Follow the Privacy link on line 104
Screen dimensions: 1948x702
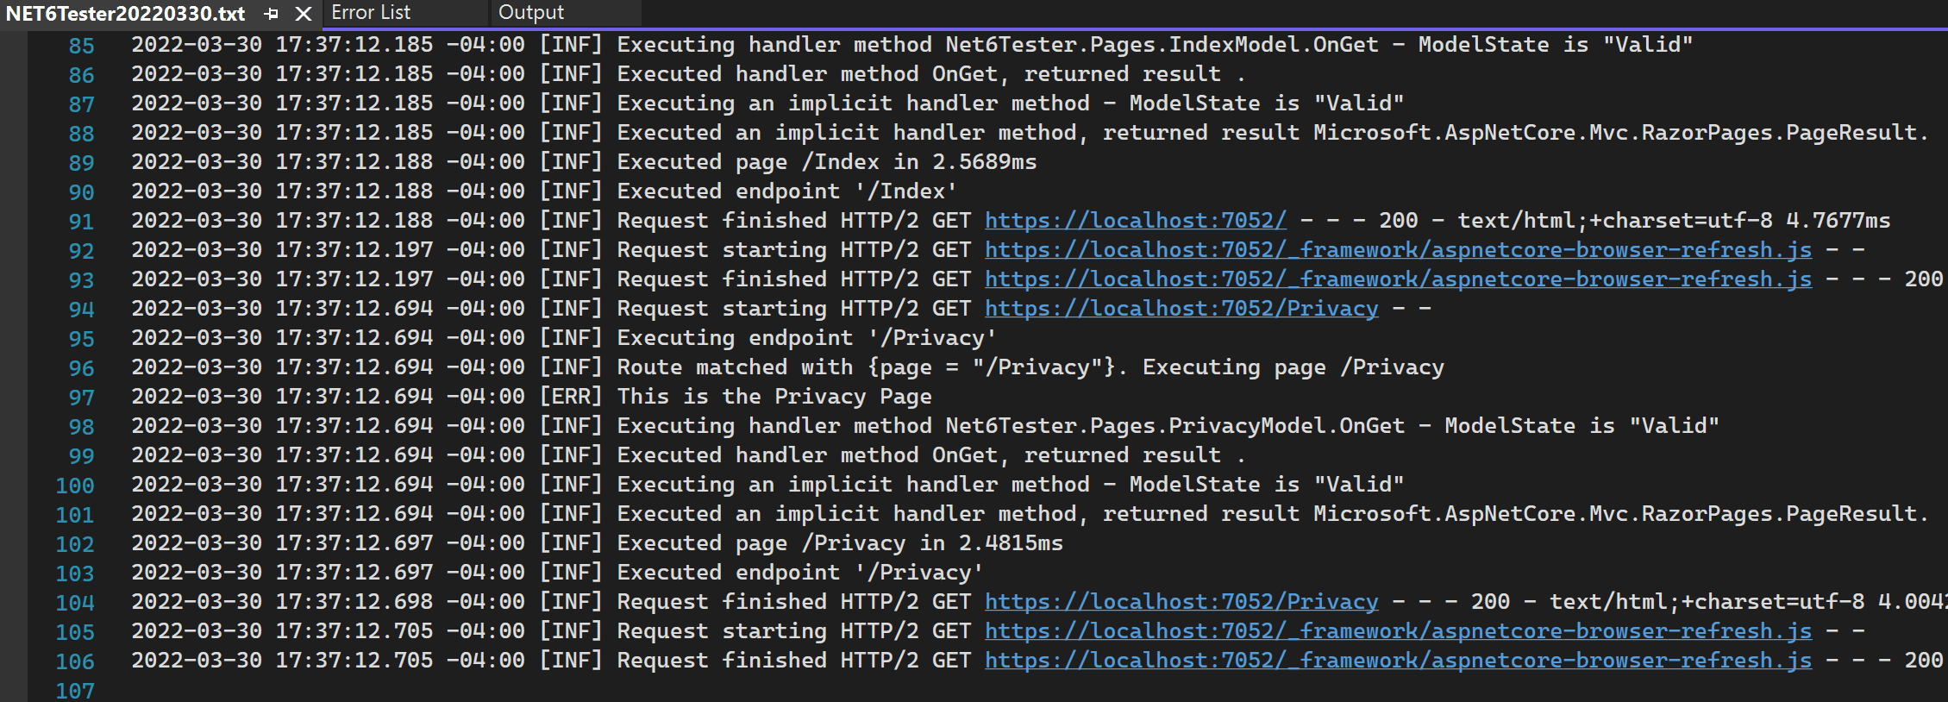pyautogui.click(x=1181, y=602)
